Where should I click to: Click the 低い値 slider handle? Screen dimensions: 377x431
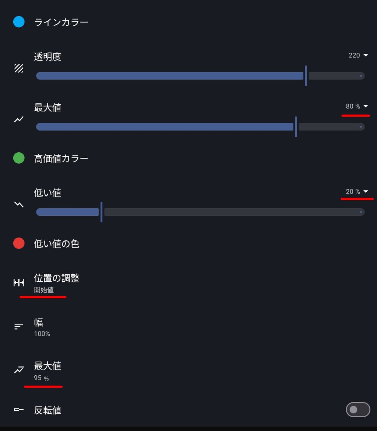[102, 212]
